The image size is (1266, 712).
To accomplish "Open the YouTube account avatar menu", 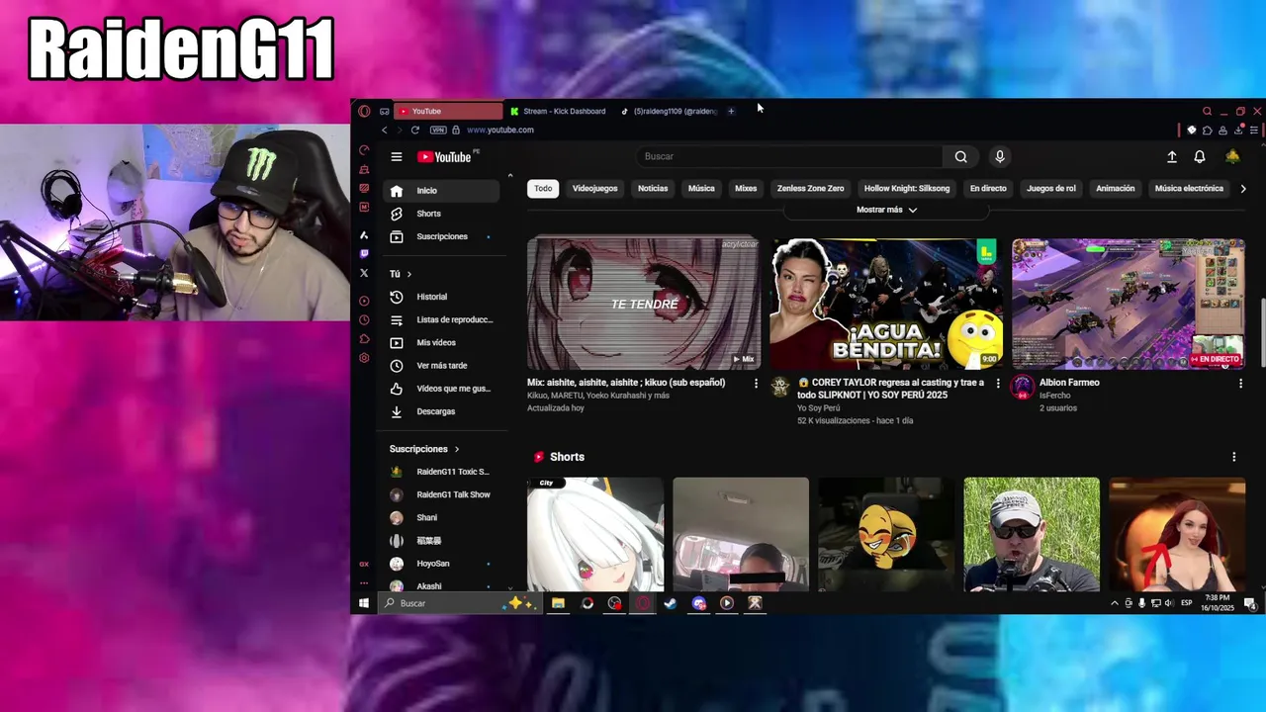I will point(1232,156).
